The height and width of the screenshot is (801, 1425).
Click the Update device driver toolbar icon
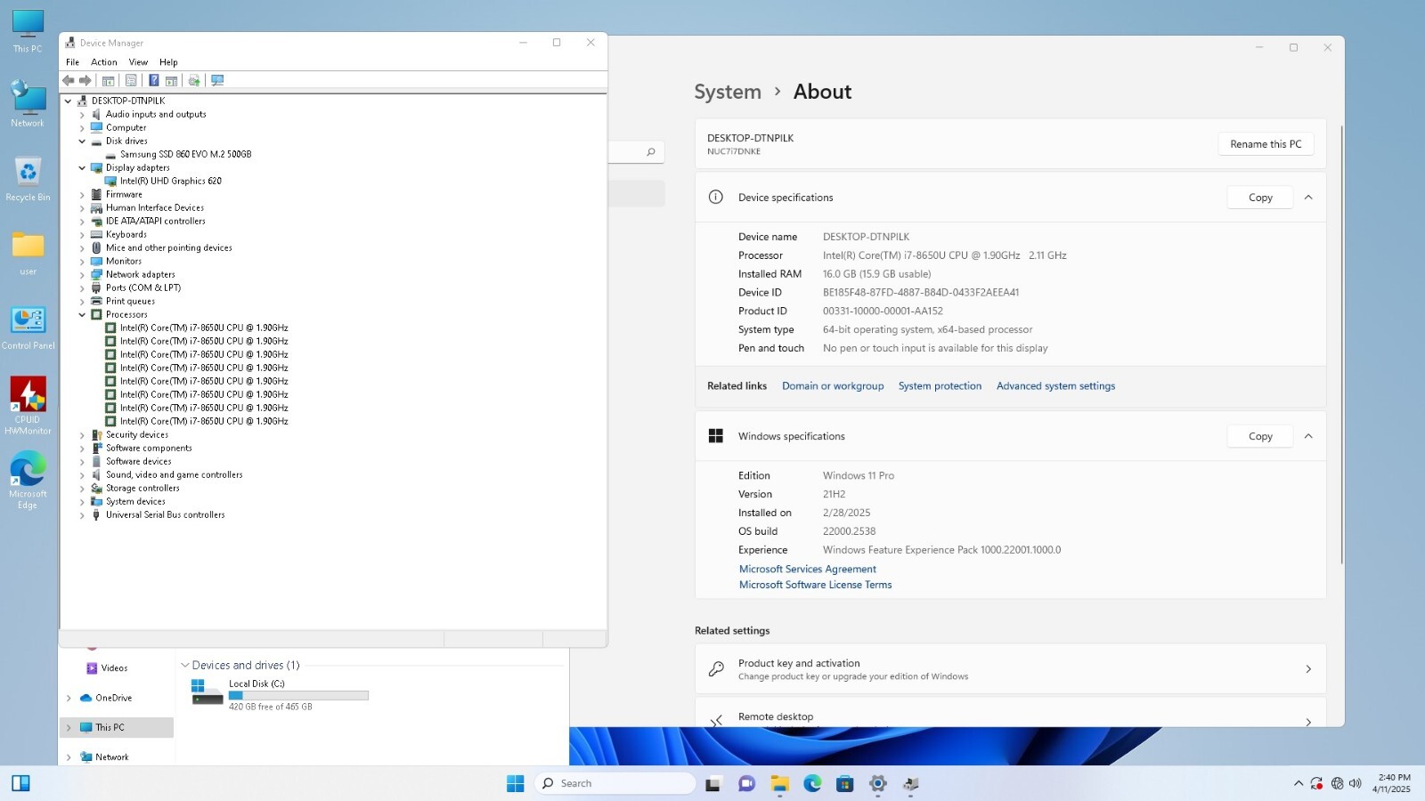(194, 80)
